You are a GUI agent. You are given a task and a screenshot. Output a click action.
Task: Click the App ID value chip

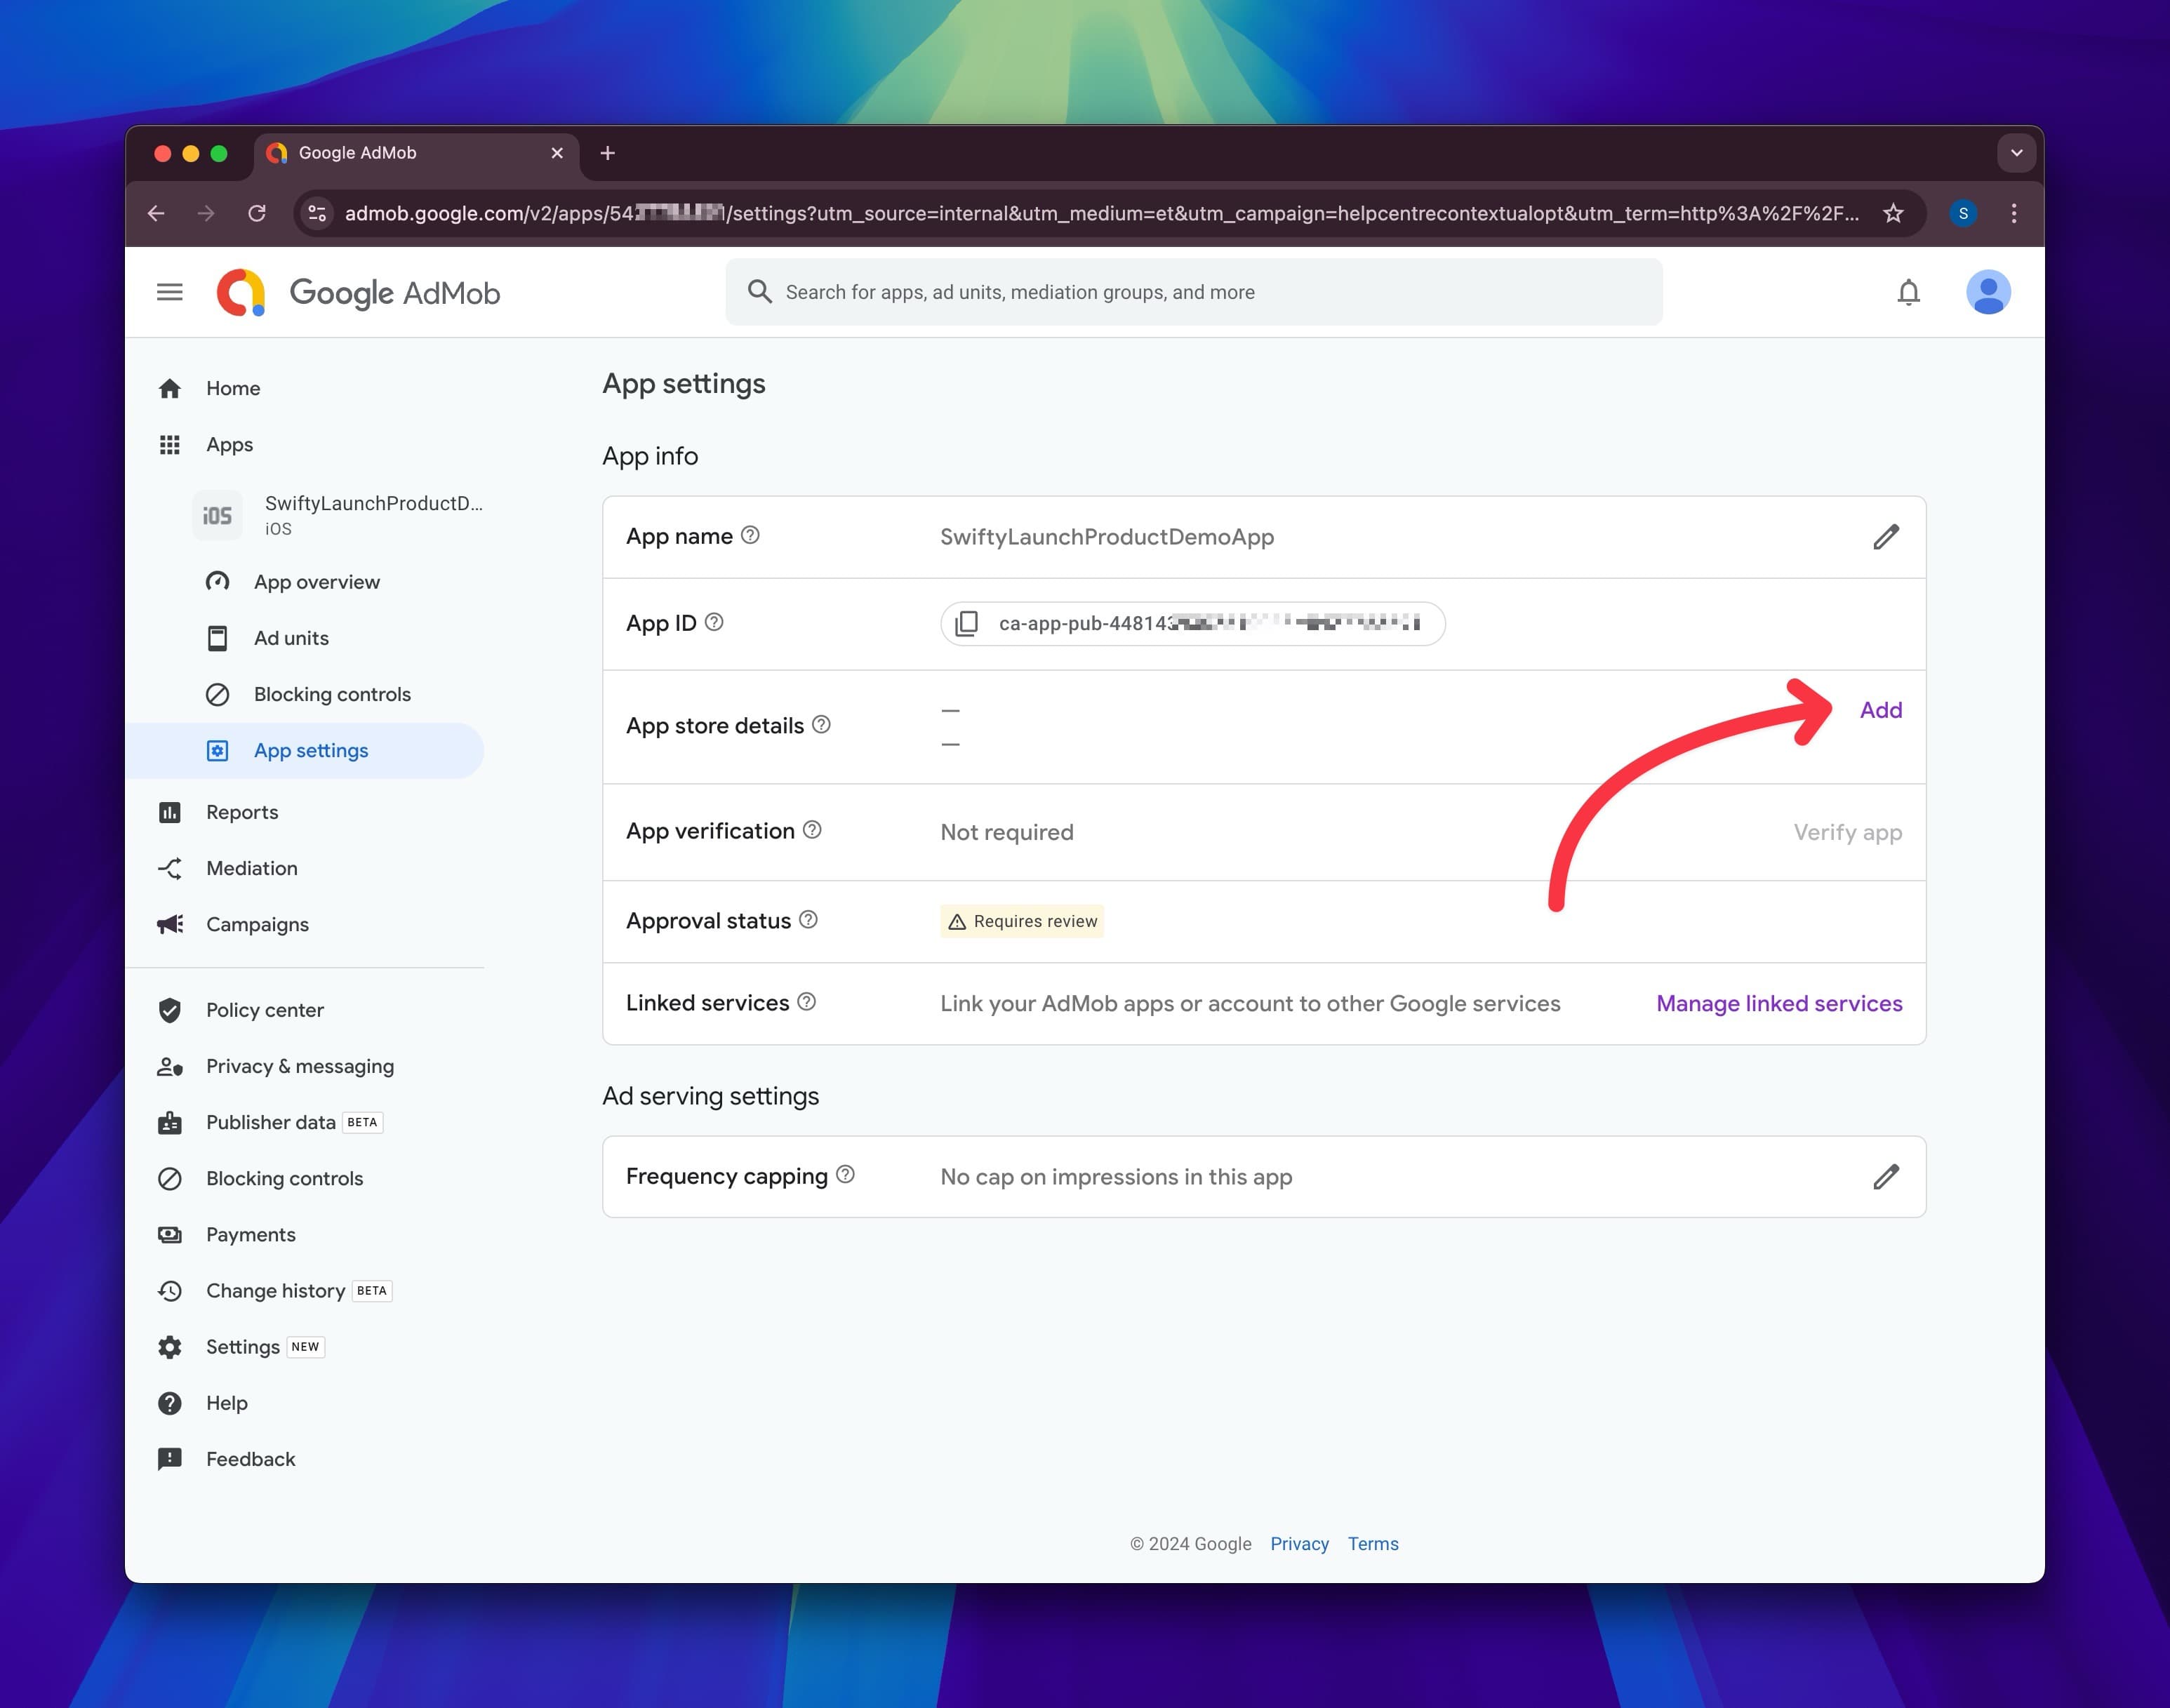point(1193,623)
